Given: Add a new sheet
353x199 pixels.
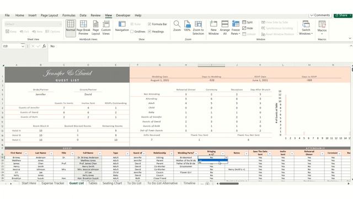Looking at the screenshot, I should point(207,184).
